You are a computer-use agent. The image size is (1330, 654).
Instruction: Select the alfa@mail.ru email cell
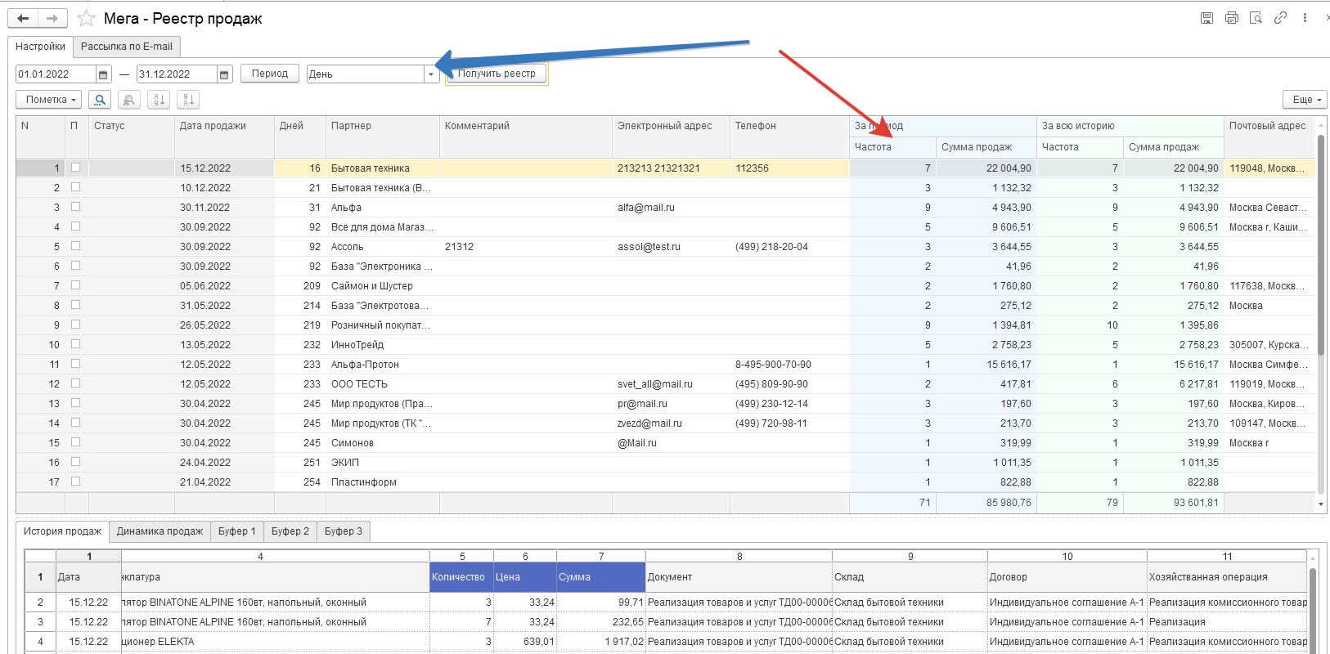pos(671,208)
